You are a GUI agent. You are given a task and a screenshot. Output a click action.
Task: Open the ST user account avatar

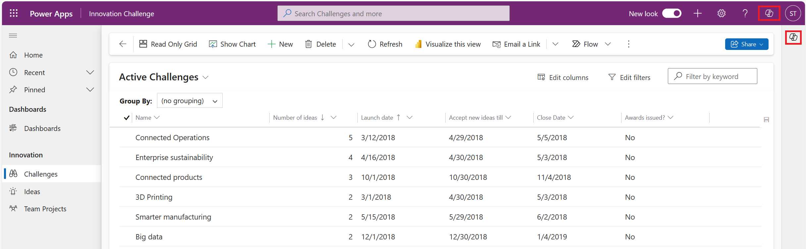[793, 14]
